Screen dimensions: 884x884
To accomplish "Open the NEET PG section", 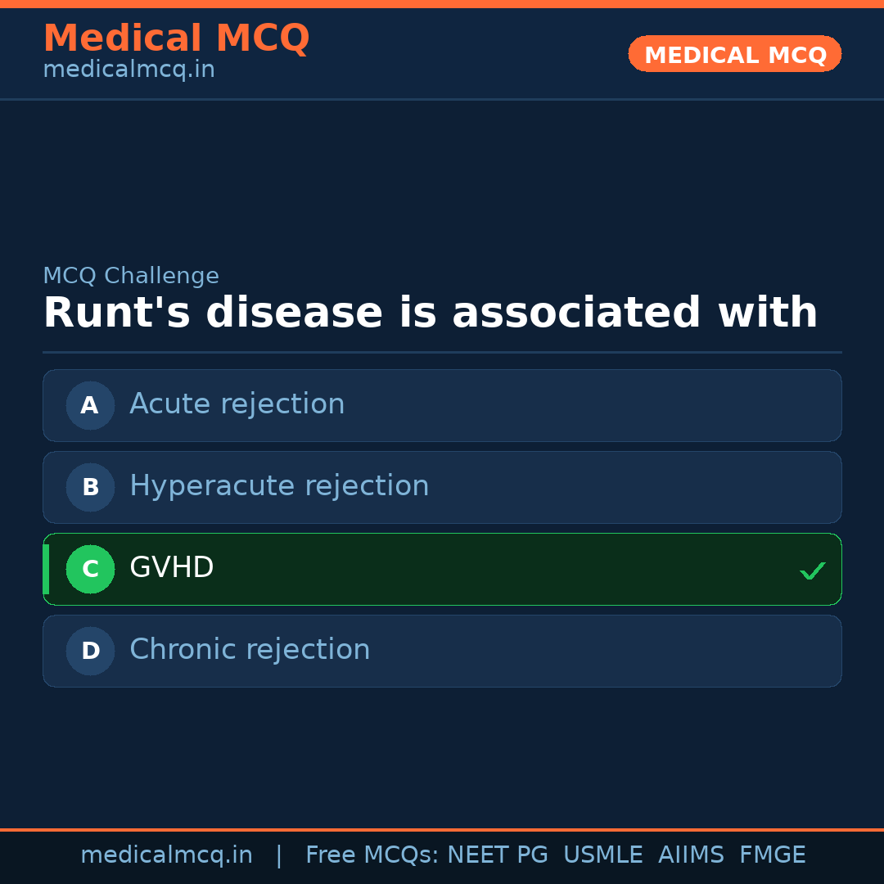I will click(x=497, y=854).
